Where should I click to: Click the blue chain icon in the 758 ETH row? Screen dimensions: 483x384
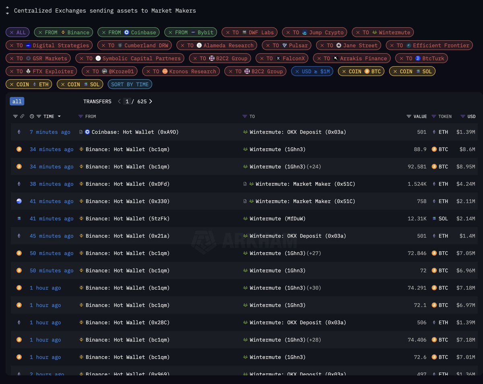(19, 201)
